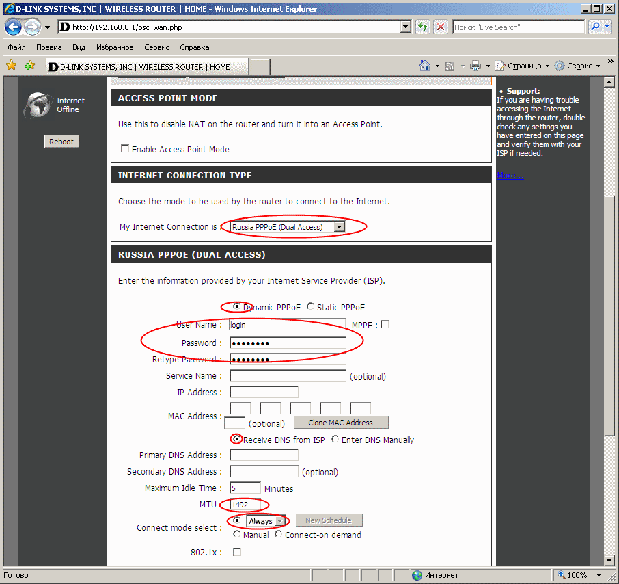
Task: Expand the command bar overflow chevron
Action: (610, 62)
